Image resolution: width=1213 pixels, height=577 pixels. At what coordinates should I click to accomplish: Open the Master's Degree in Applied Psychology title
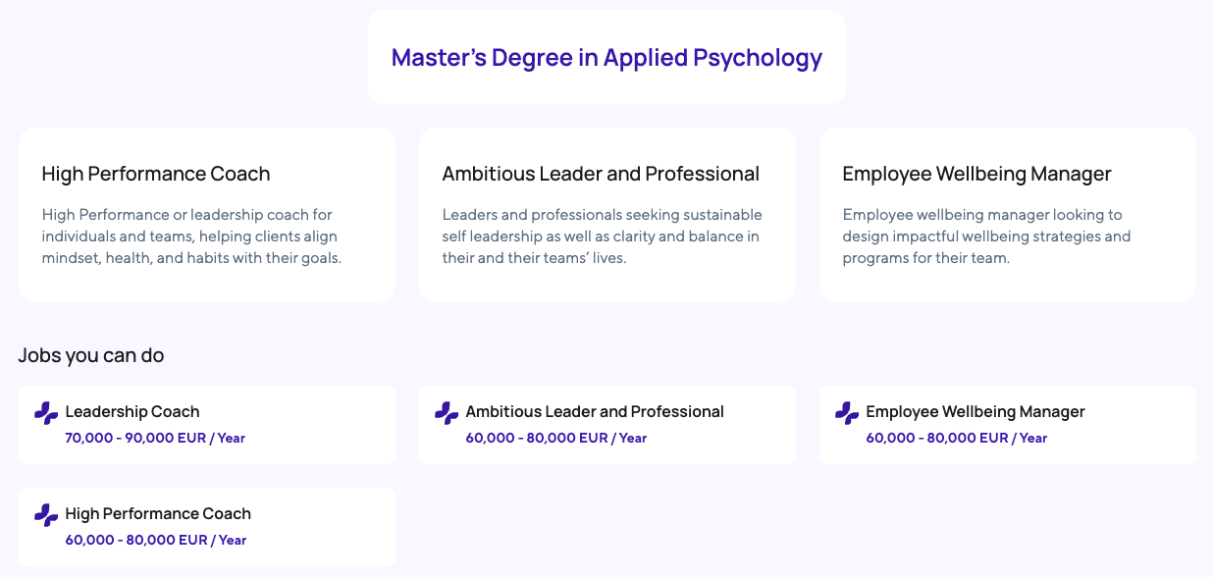click(606, 58)
